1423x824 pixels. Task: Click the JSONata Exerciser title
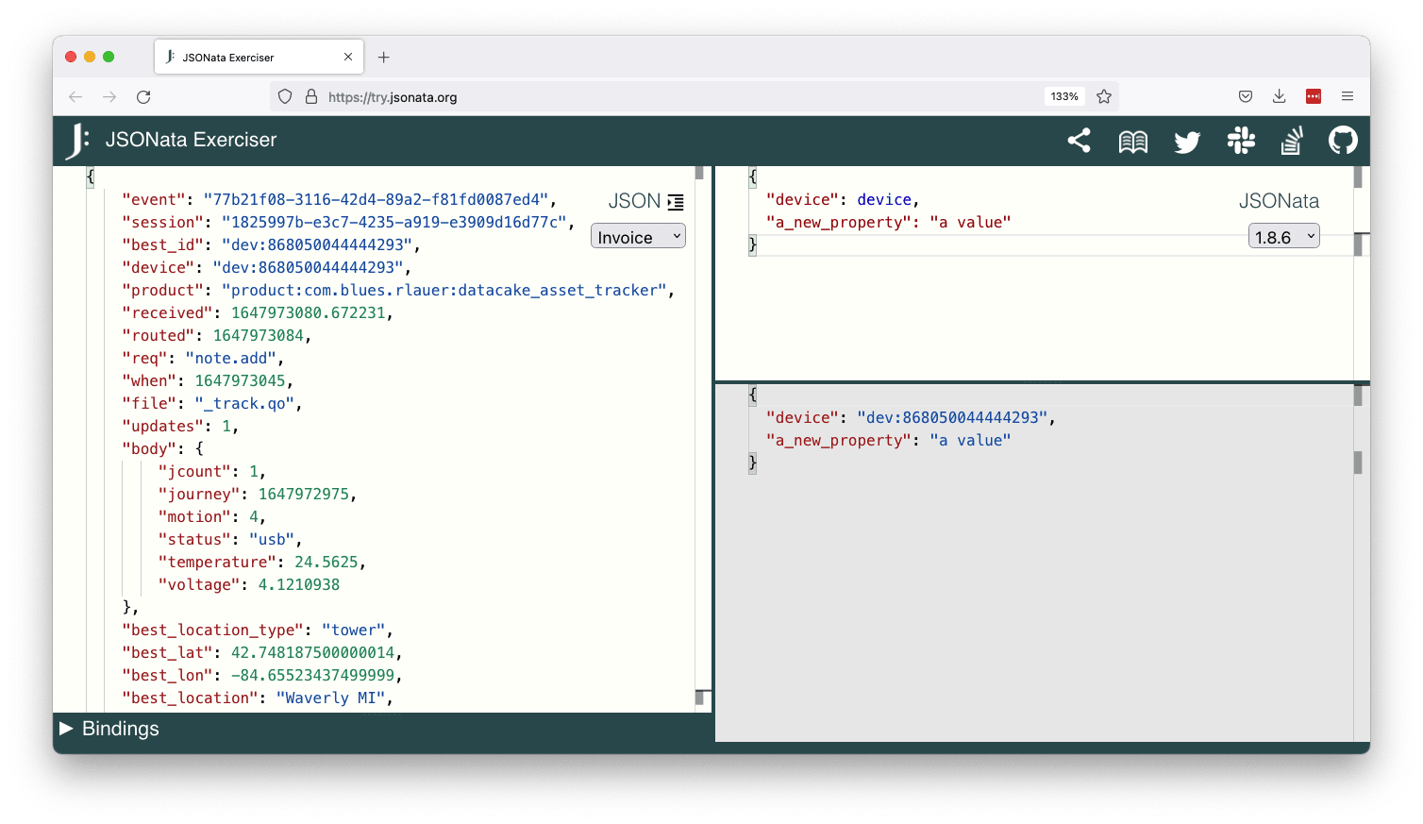click(191, 140)
